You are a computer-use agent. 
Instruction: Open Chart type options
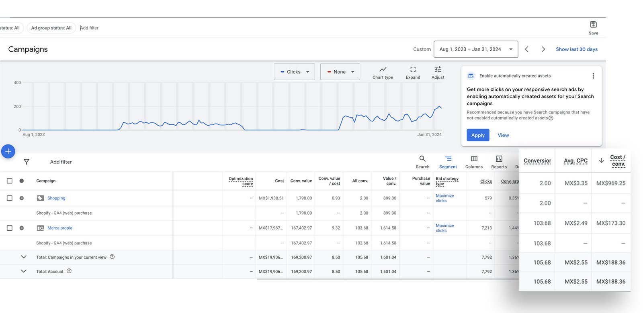[383, 73]
